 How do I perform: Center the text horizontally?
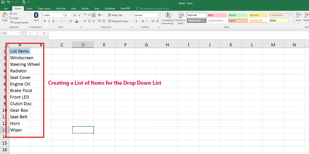click(x=89, y=21)
